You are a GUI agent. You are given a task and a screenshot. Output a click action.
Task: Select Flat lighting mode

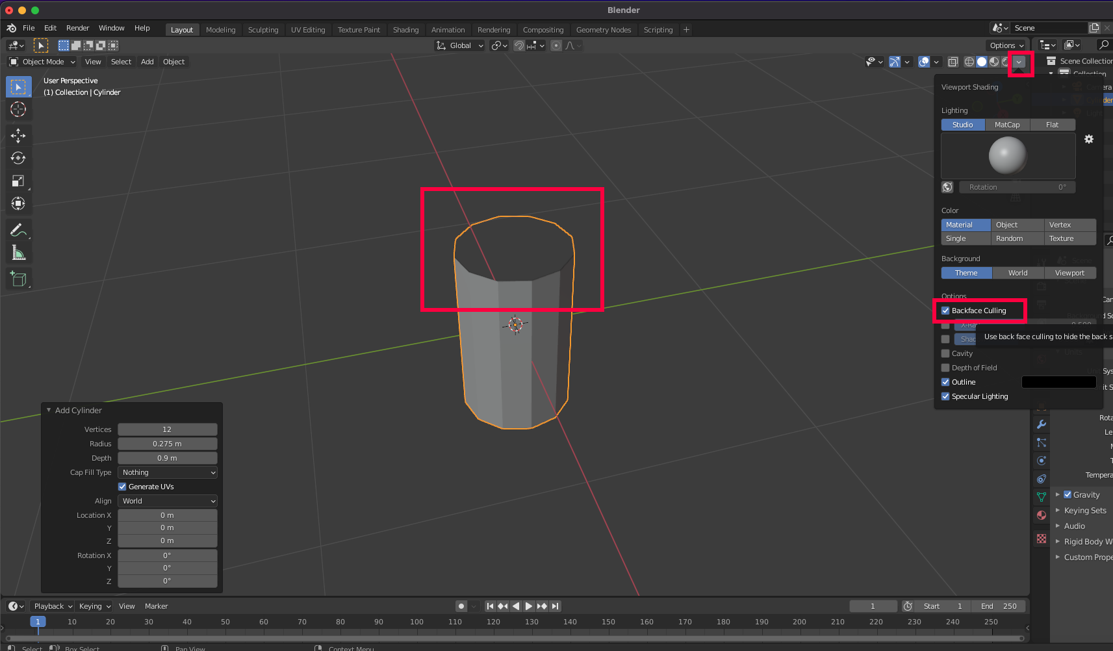pos(1053,125)
